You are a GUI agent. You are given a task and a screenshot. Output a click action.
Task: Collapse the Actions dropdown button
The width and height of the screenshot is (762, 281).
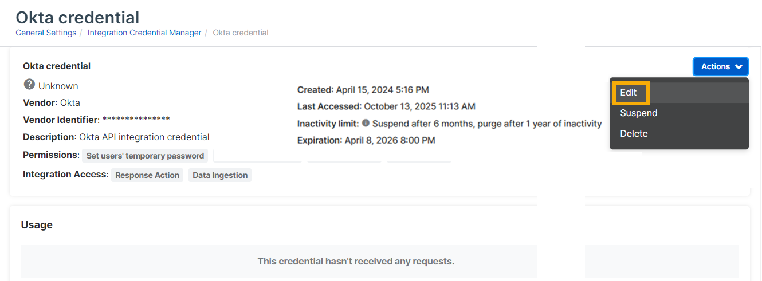click(720, 67)
